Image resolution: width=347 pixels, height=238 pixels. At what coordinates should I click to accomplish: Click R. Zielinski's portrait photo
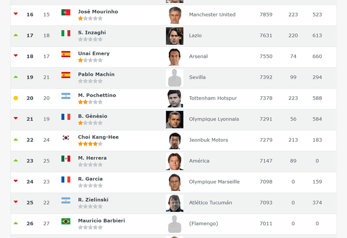[175, 203]
